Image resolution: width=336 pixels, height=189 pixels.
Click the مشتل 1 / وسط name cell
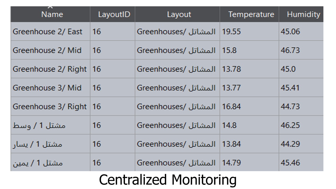[39, 125]
